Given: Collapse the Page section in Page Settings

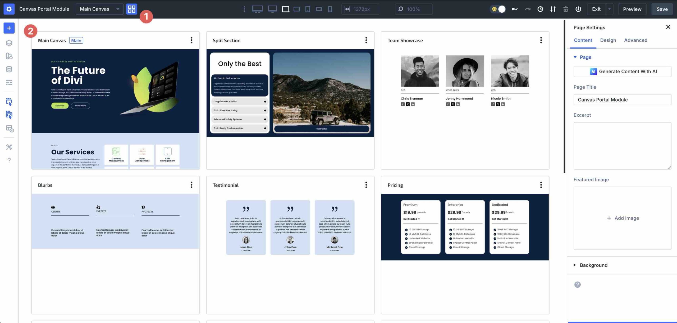Looking at the screenshot, I should click(575, 57).
